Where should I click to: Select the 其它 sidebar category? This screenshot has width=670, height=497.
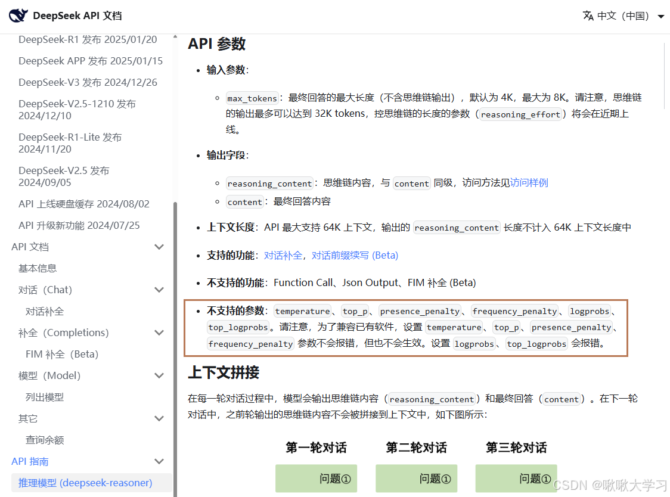28,418
